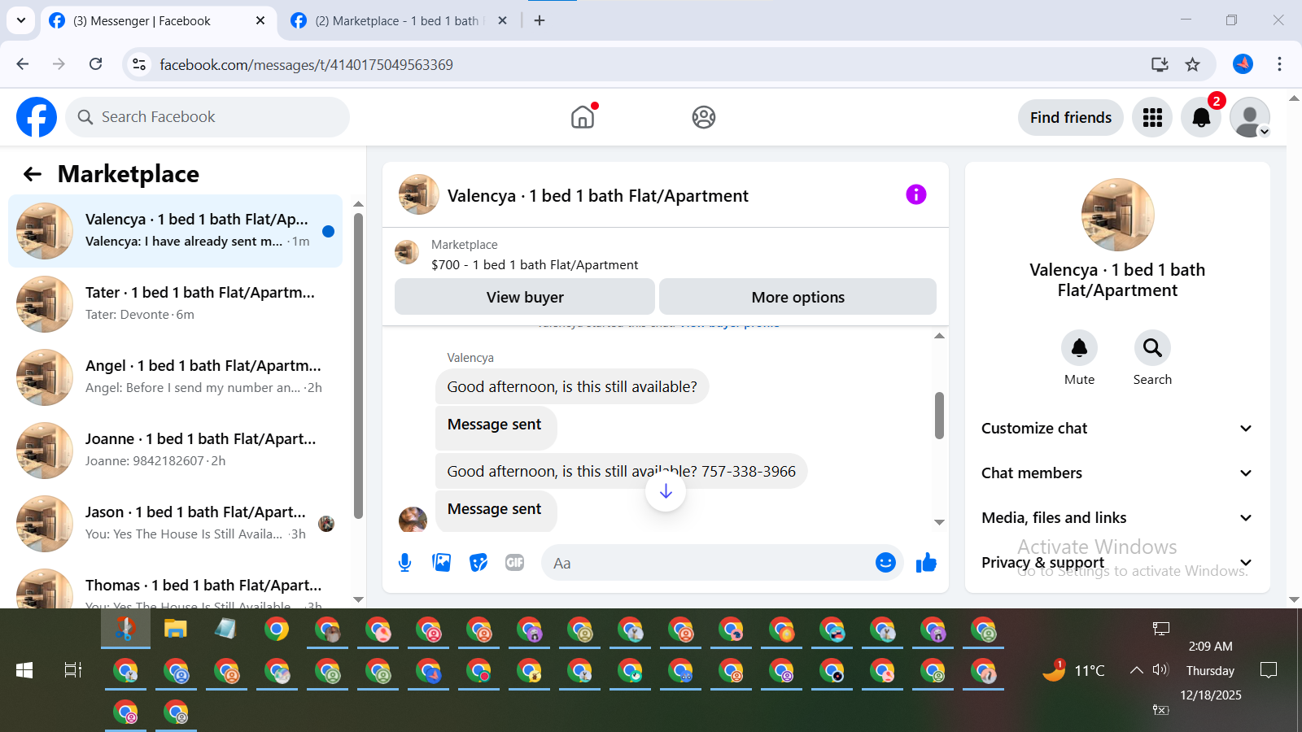
Task: Show hidden system tray icons
Action: 1136,670
